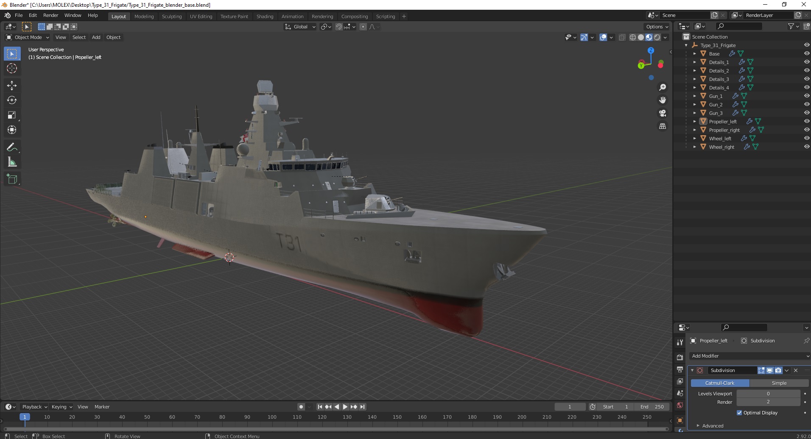811x439 pixels.
Task: Switch to solid viewport shading
Action: [641, 37]
